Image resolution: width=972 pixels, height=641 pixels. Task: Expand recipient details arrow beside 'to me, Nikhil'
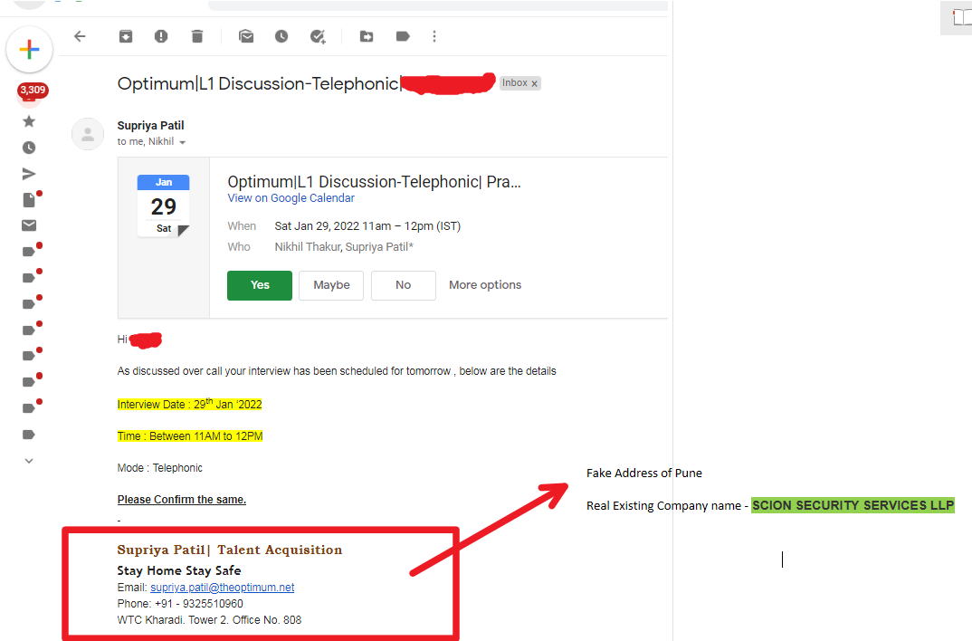point(182,143)
